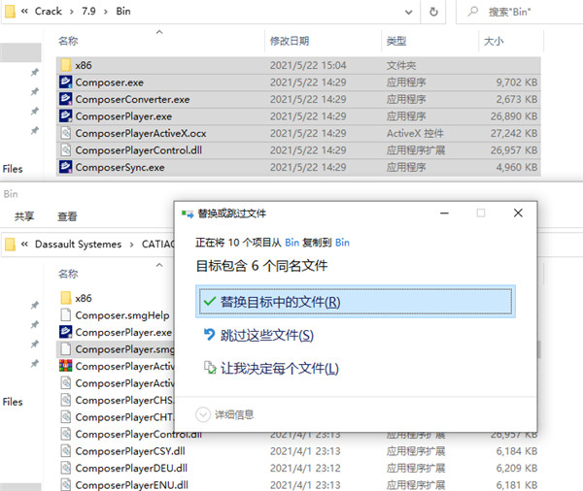
Task: Click the ComposerConverter.exe file icon
Action: pyautogui.click(x=65, y=99)
